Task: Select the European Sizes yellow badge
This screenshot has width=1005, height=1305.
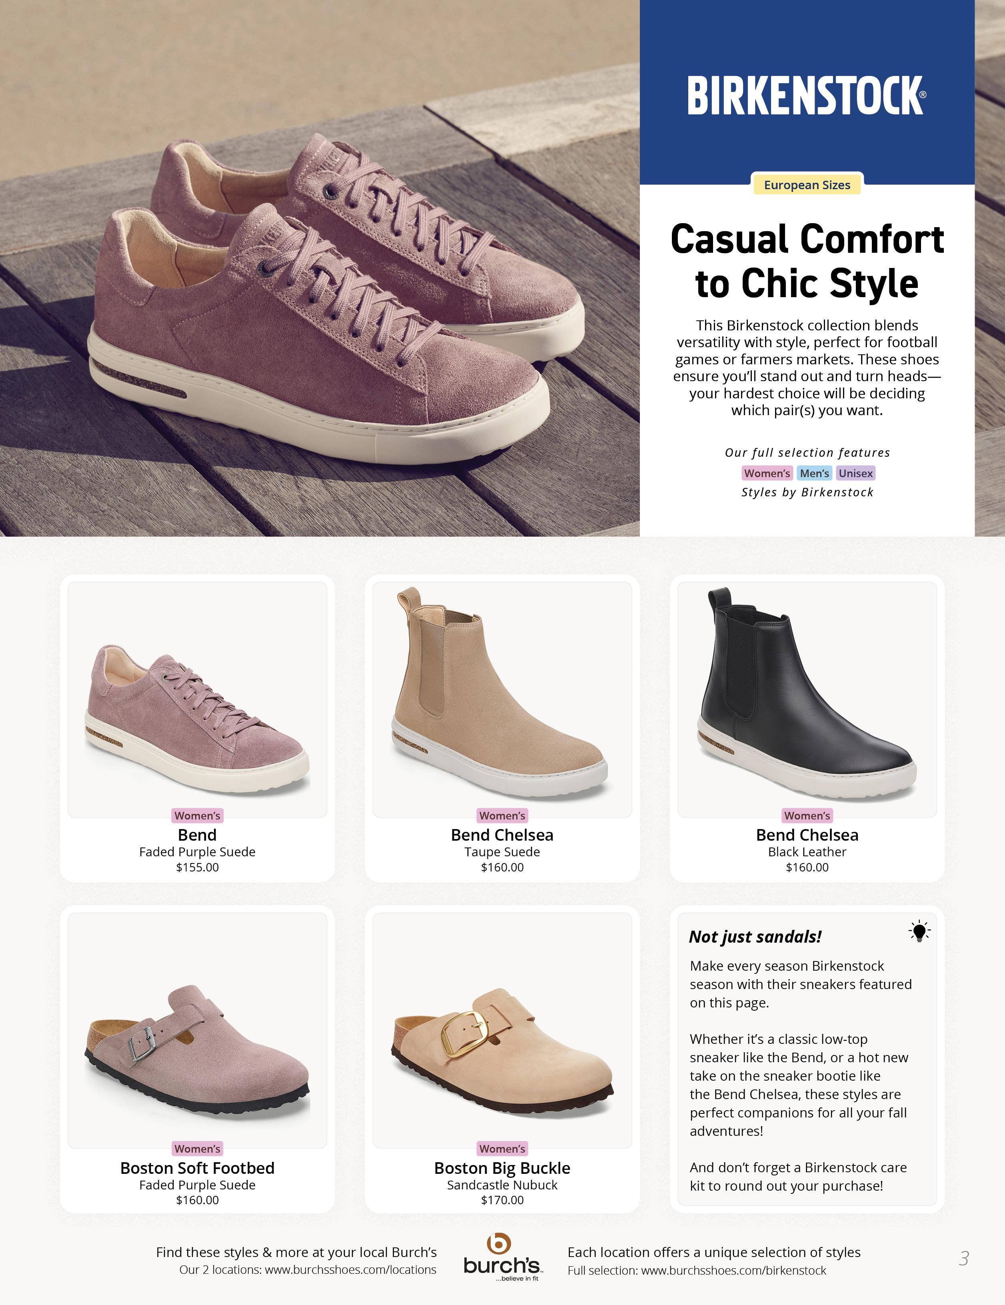Action: click(807, 185)
